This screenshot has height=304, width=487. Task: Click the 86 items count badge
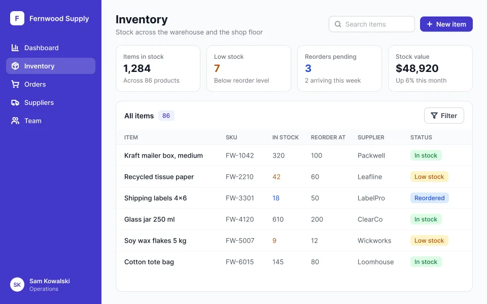(x=166, y=116)
